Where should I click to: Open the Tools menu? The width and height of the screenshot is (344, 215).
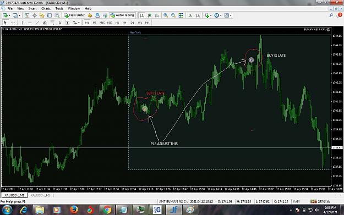click(x=59, y=9)
